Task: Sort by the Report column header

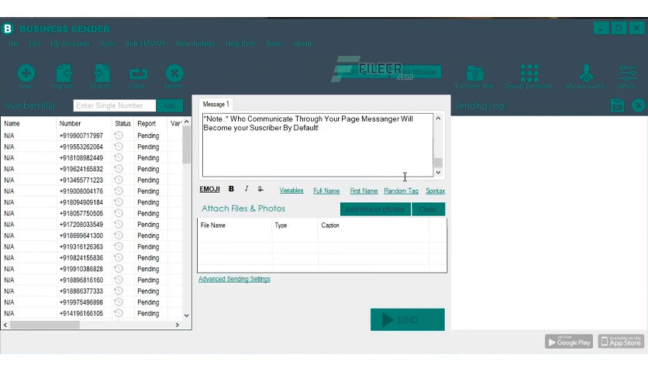Action: (150, 123)
